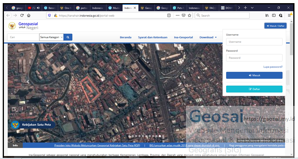
Task: Click the page vertical scrollbar thumb
Action: click(291, 39)
